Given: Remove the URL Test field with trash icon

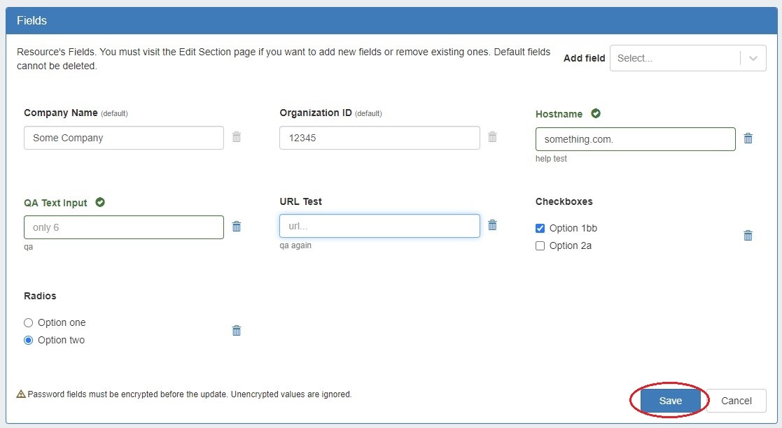Looking at the screenshot, I should [x=492, y=224].
